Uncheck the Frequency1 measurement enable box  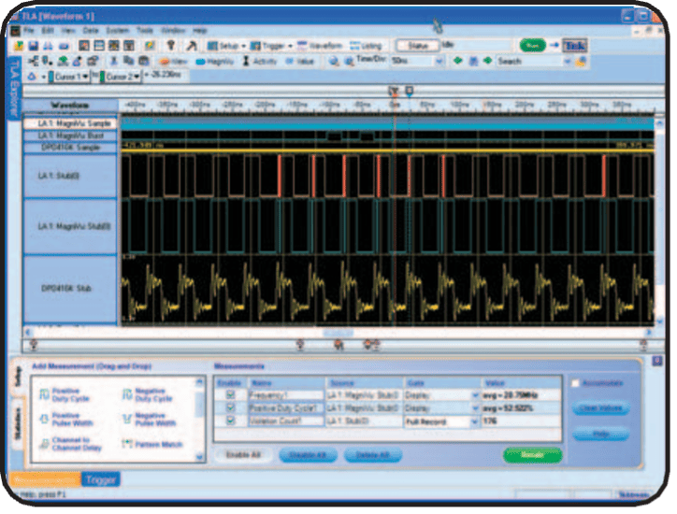coord(230,395)
